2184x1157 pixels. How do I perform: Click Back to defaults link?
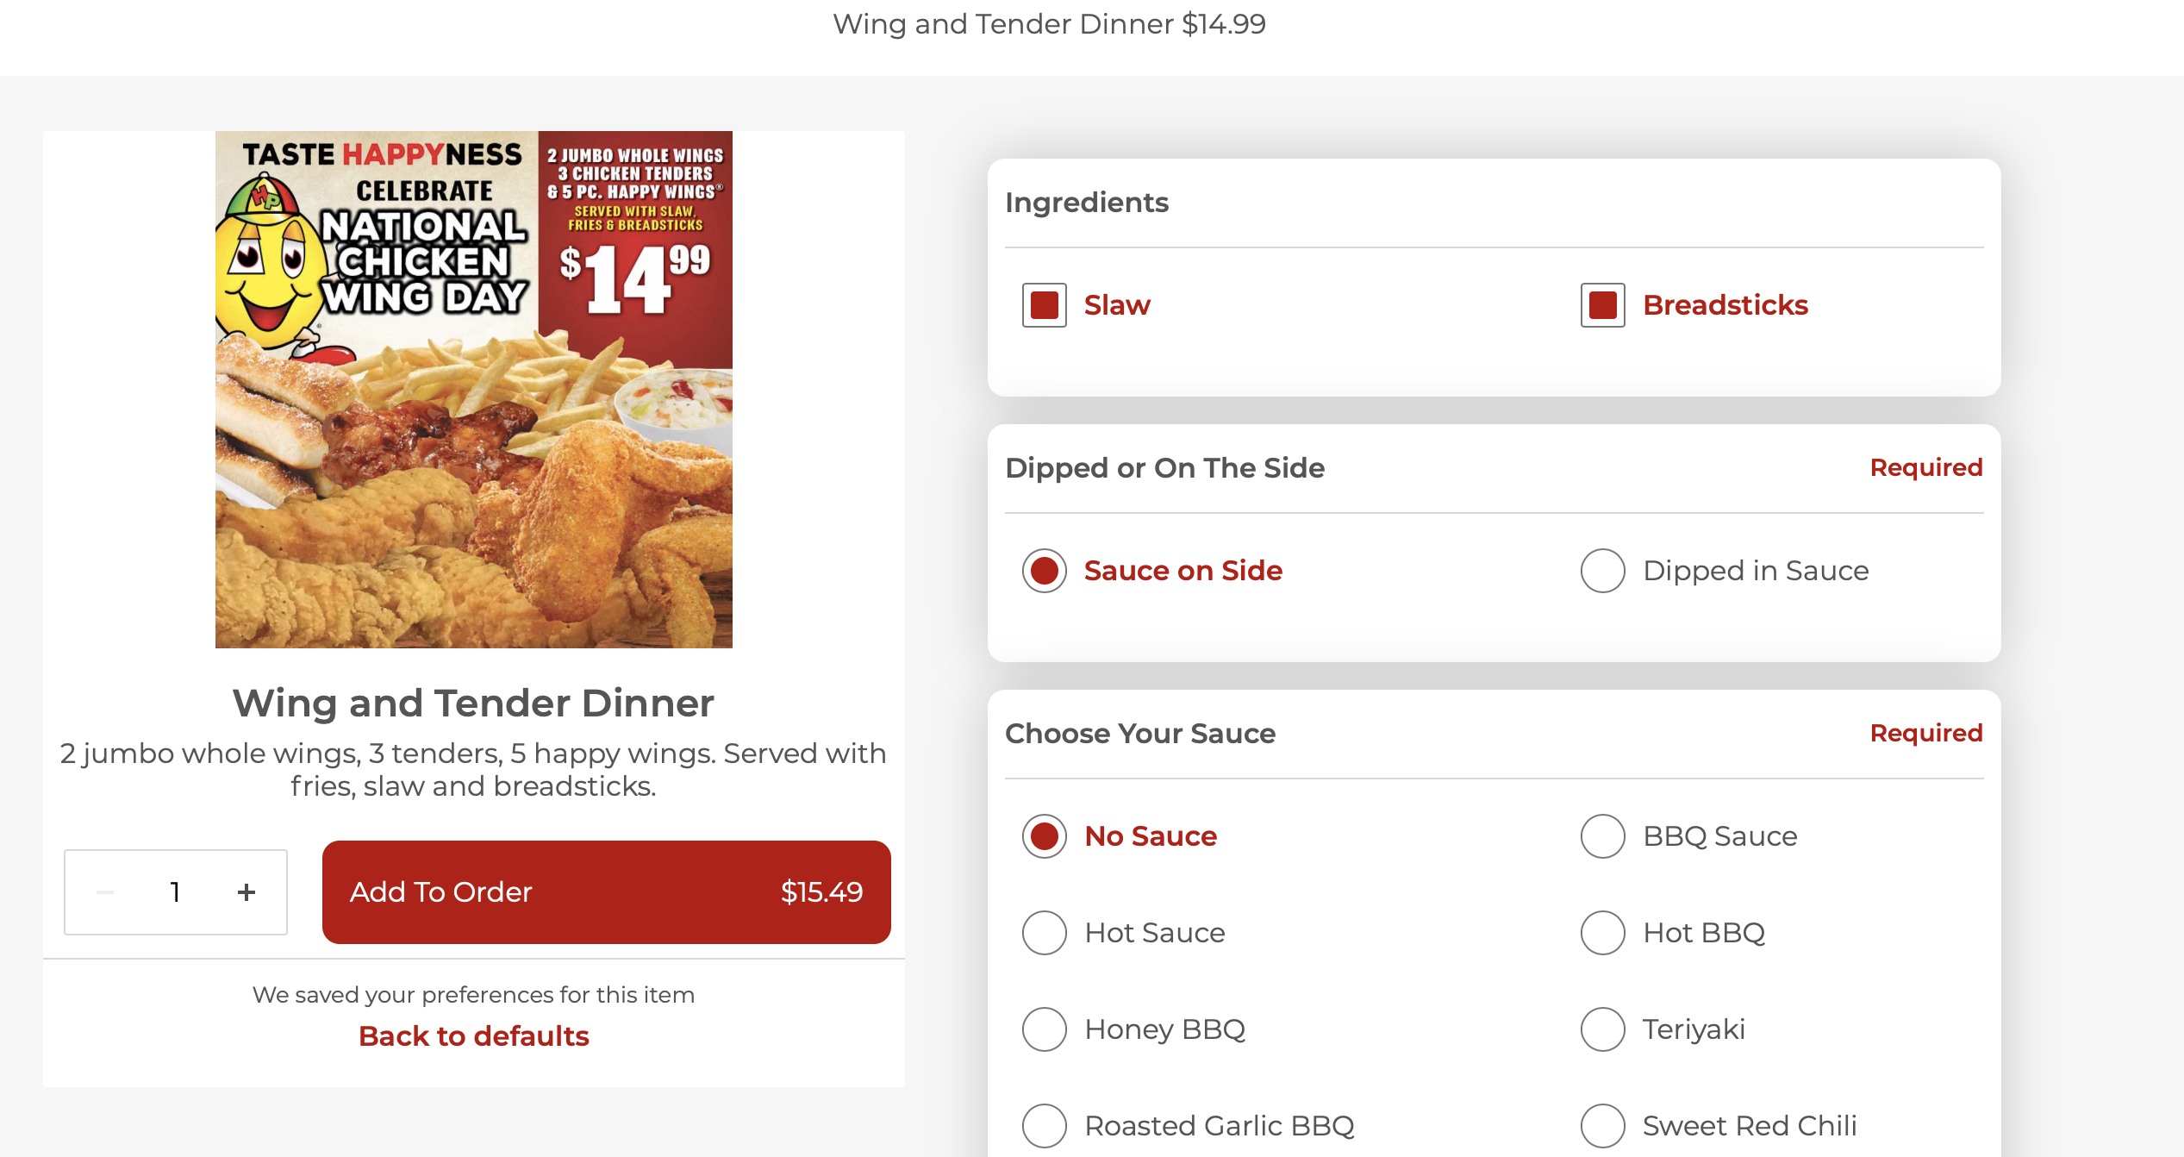tap(473, 1035)
